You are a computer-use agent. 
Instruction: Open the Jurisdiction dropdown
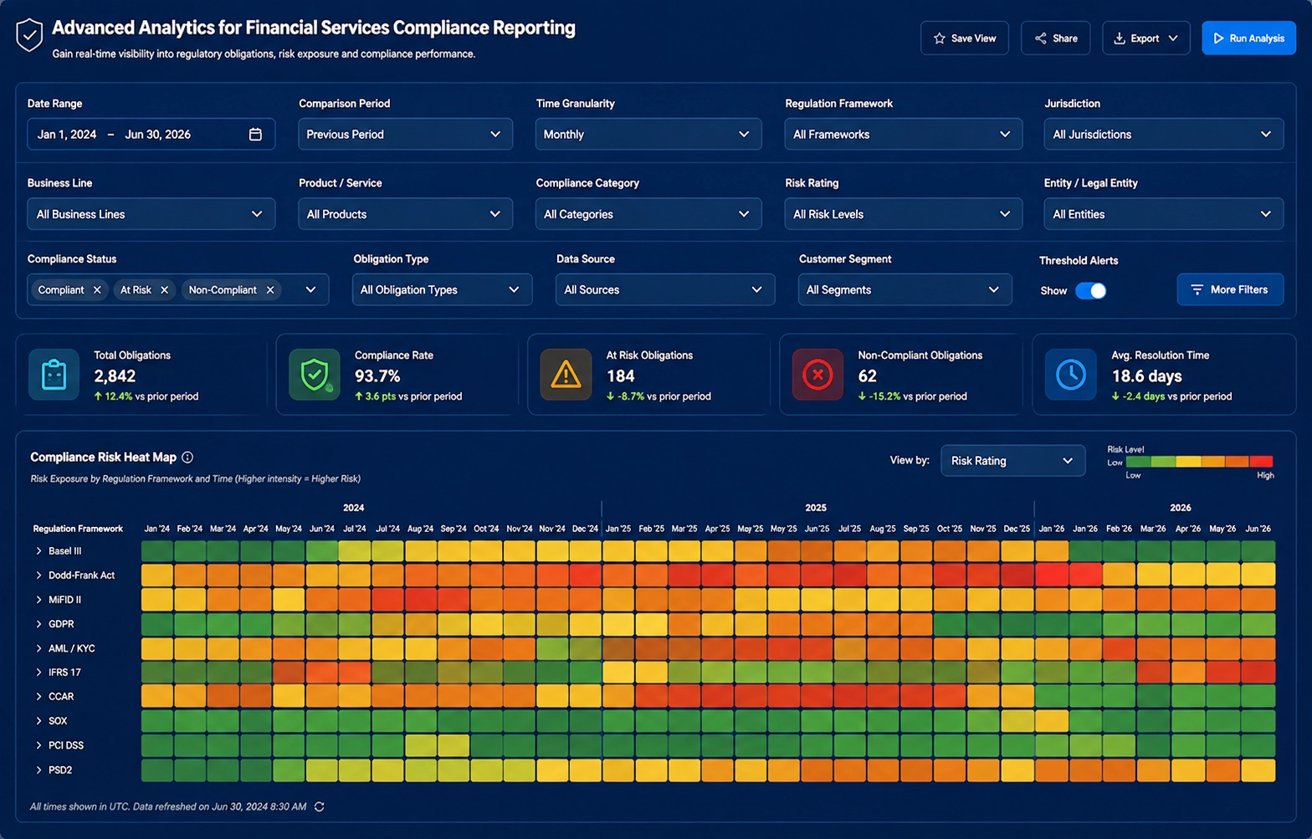1164,134
